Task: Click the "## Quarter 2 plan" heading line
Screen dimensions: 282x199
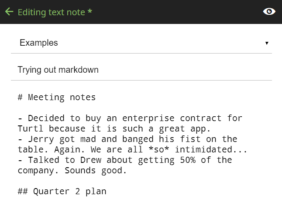Action: 62,192
